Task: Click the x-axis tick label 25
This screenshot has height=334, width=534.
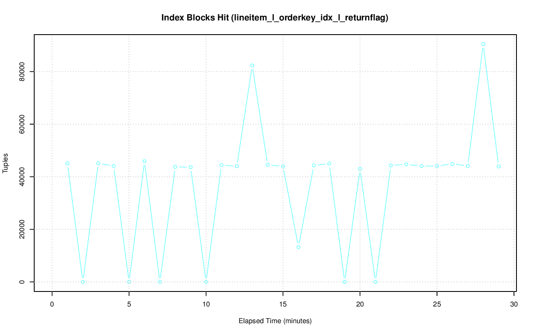Action: tap(437, 305)
